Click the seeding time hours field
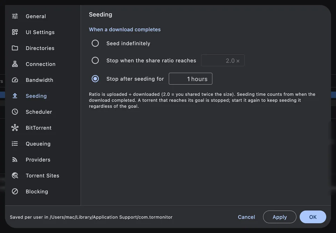336x233 pixels. click(x=190, y=79)
